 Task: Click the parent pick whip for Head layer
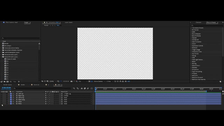tap(62, 101)
